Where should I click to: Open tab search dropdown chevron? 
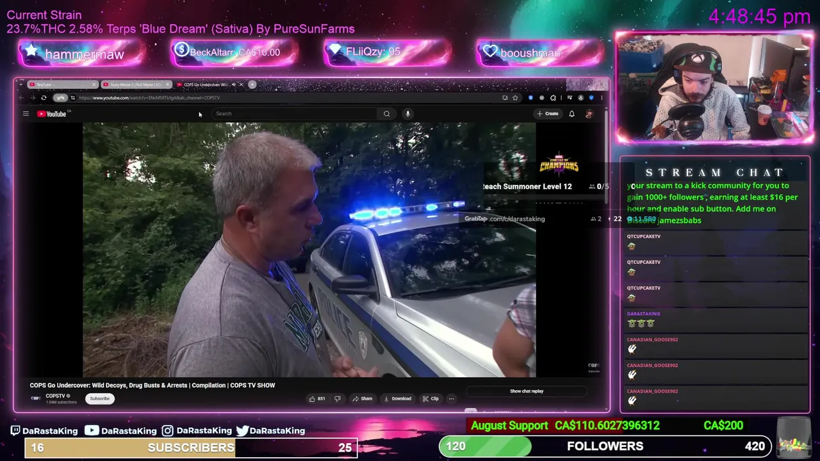(x=22, y=85)
